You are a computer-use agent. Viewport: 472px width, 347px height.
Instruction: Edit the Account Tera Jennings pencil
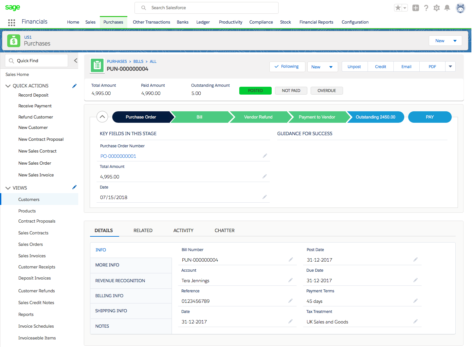point(290,280)
